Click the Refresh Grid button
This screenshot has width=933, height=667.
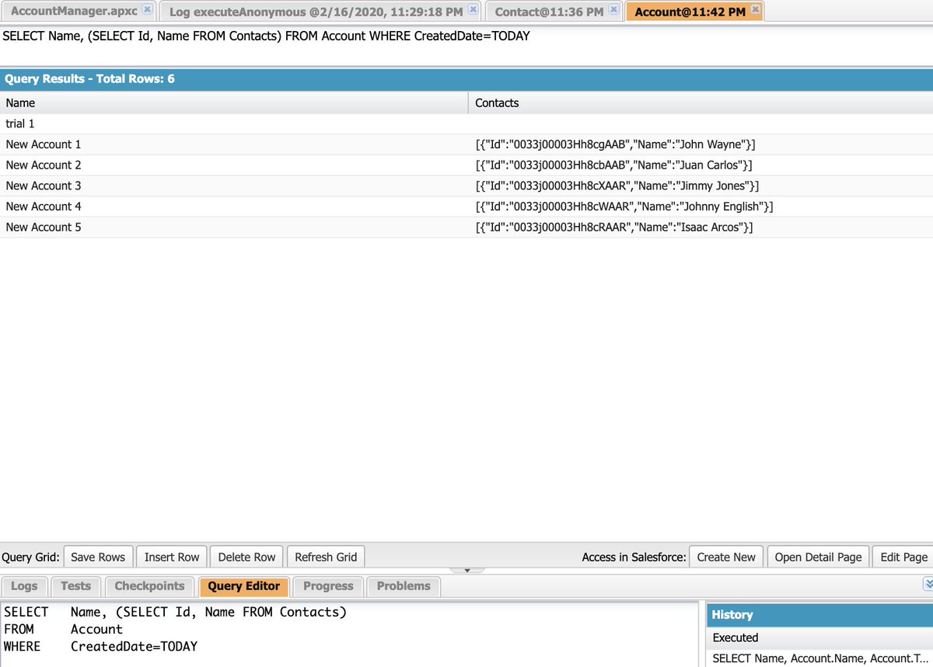(x=326, y=557)
